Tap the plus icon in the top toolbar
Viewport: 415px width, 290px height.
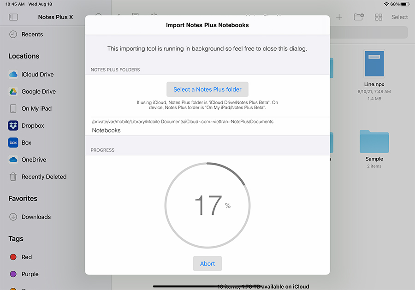339,17
